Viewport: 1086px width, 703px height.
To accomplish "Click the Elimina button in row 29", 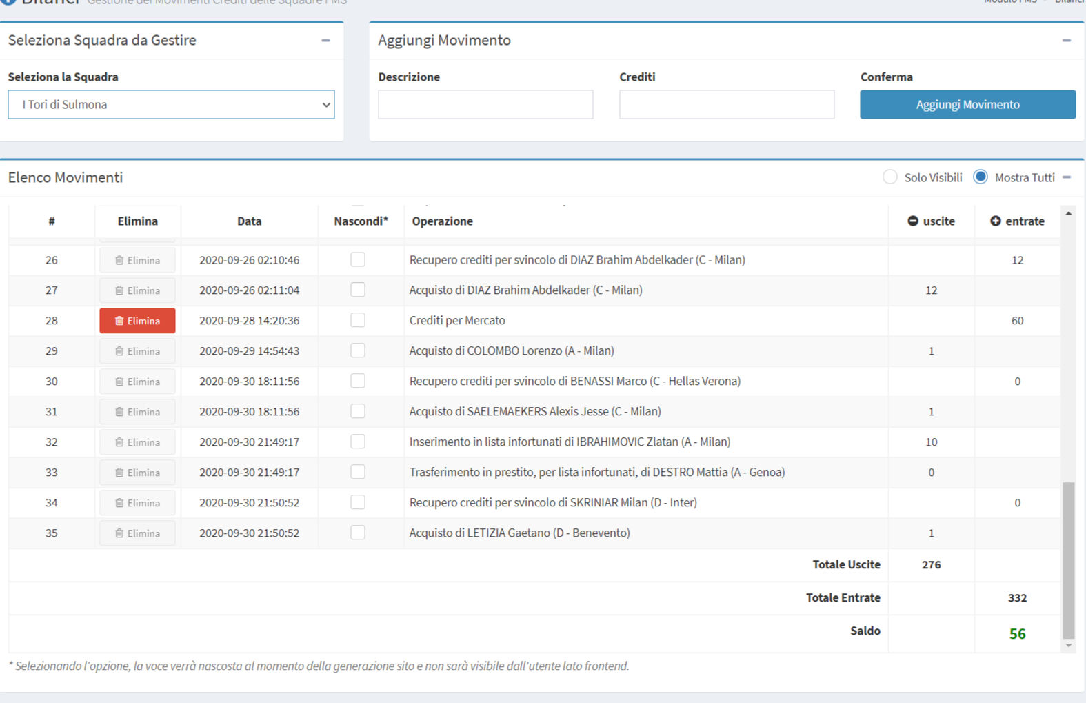I will (x=137, y=351).
